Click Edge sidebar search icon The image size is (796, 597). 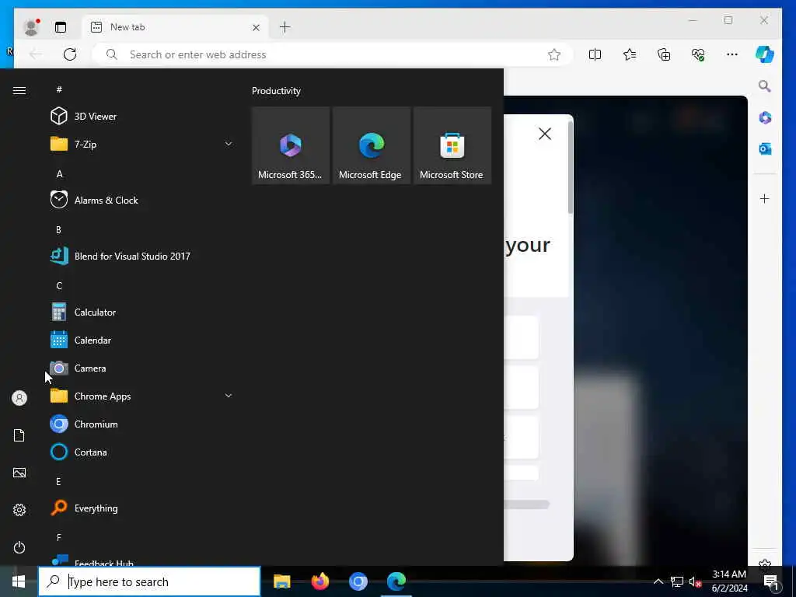(x=765, y=86)
